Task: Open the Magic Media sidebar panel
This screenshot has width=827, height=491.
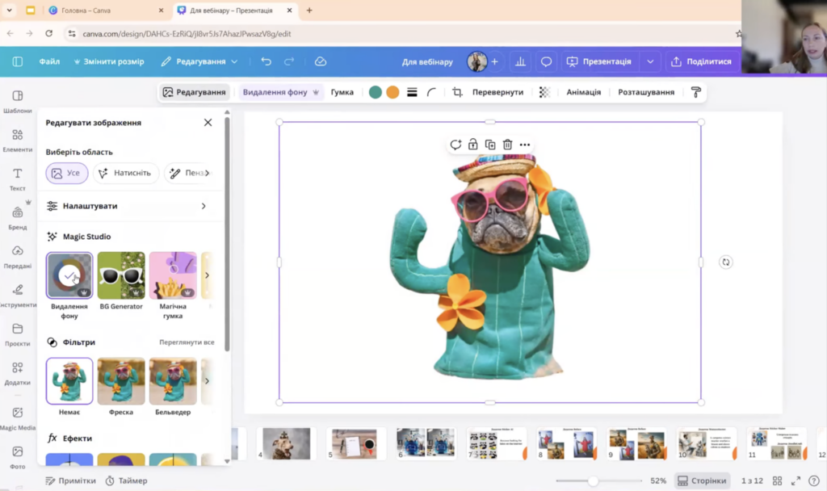Action: [18, 419]
